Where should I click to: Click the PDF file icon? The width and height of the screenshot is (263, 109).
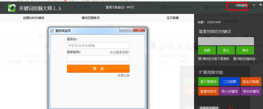coord(170,46)
